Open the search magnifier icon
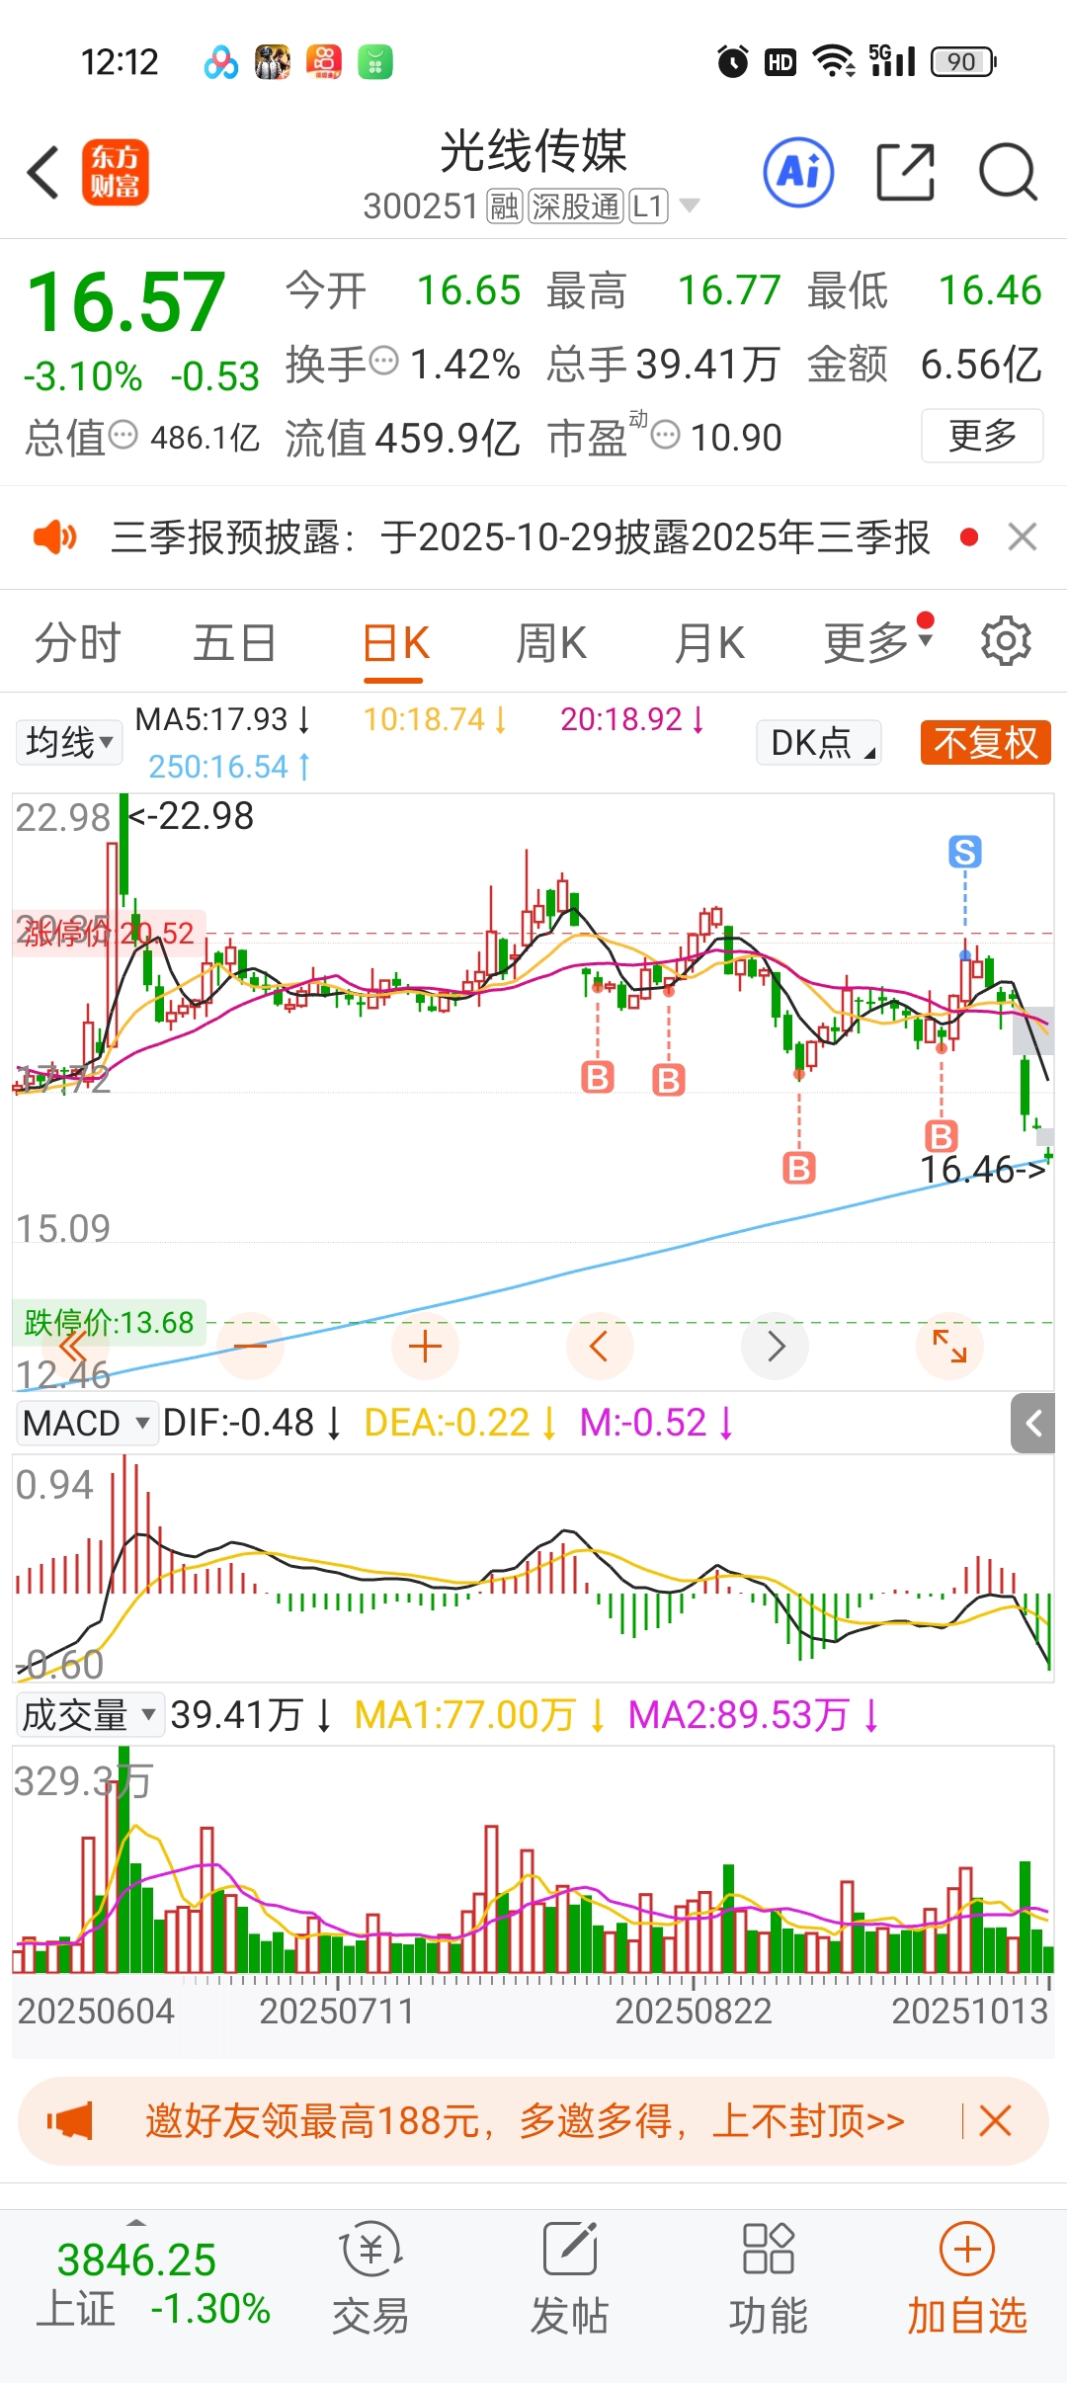This screenshot has height=2383, width=1067. (1008, 172)
